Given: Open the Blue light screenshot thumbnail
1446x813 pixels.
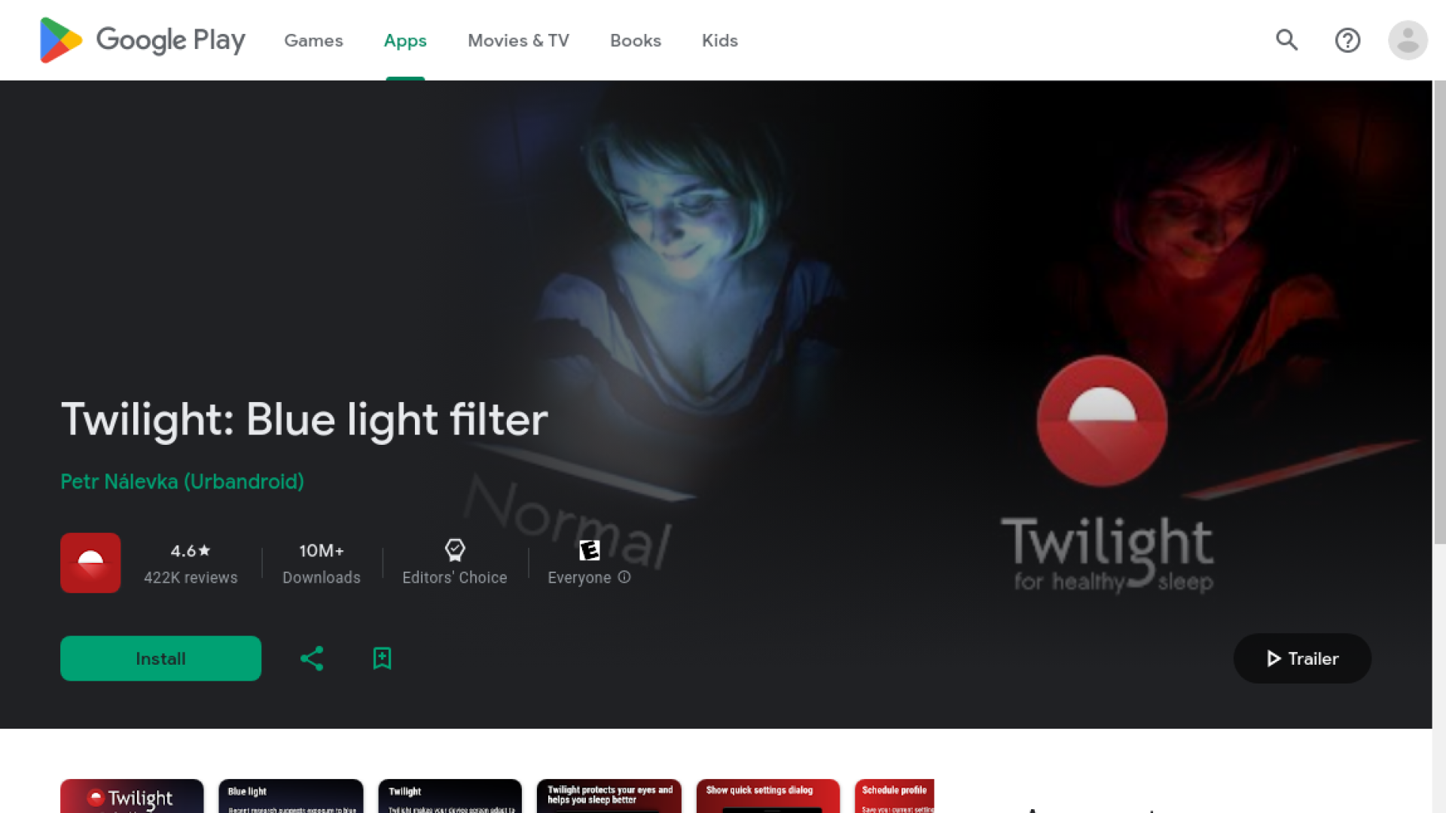Looking at the screenshot, I should [x=291, y=798].
